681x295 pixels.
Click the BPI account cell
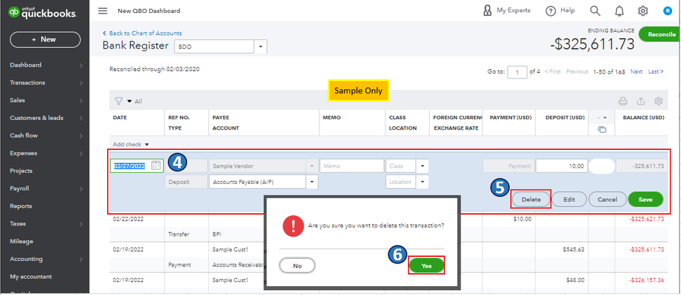(217, 234)
